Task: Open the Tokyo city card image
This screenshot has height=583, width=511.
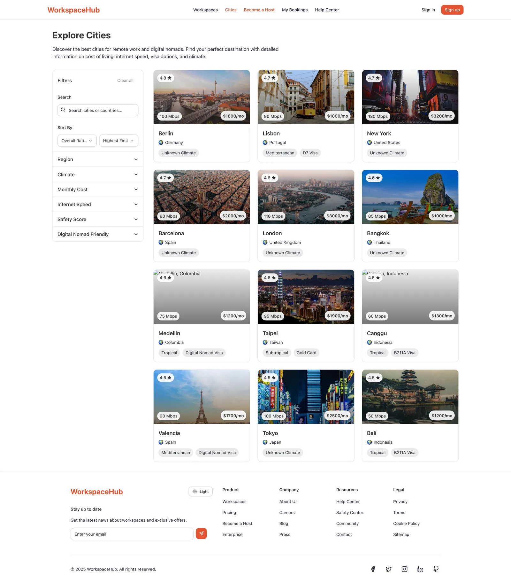Action: [306, 397]
